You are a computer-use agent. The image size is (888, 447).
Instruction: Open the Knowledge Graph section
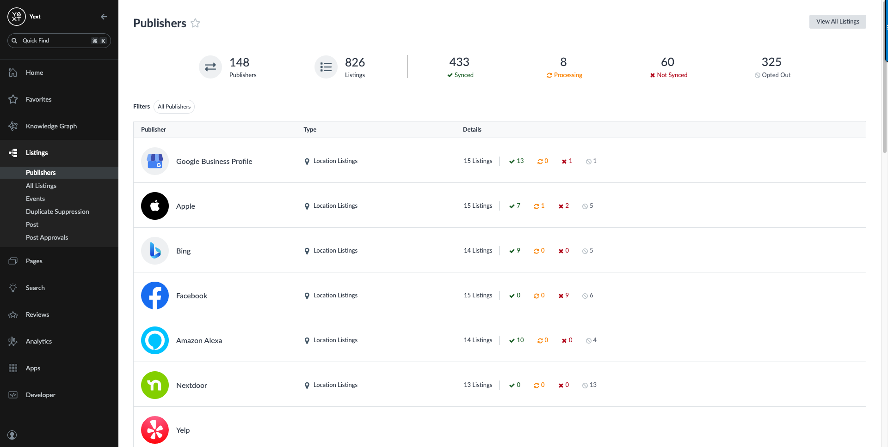(51, 126)
